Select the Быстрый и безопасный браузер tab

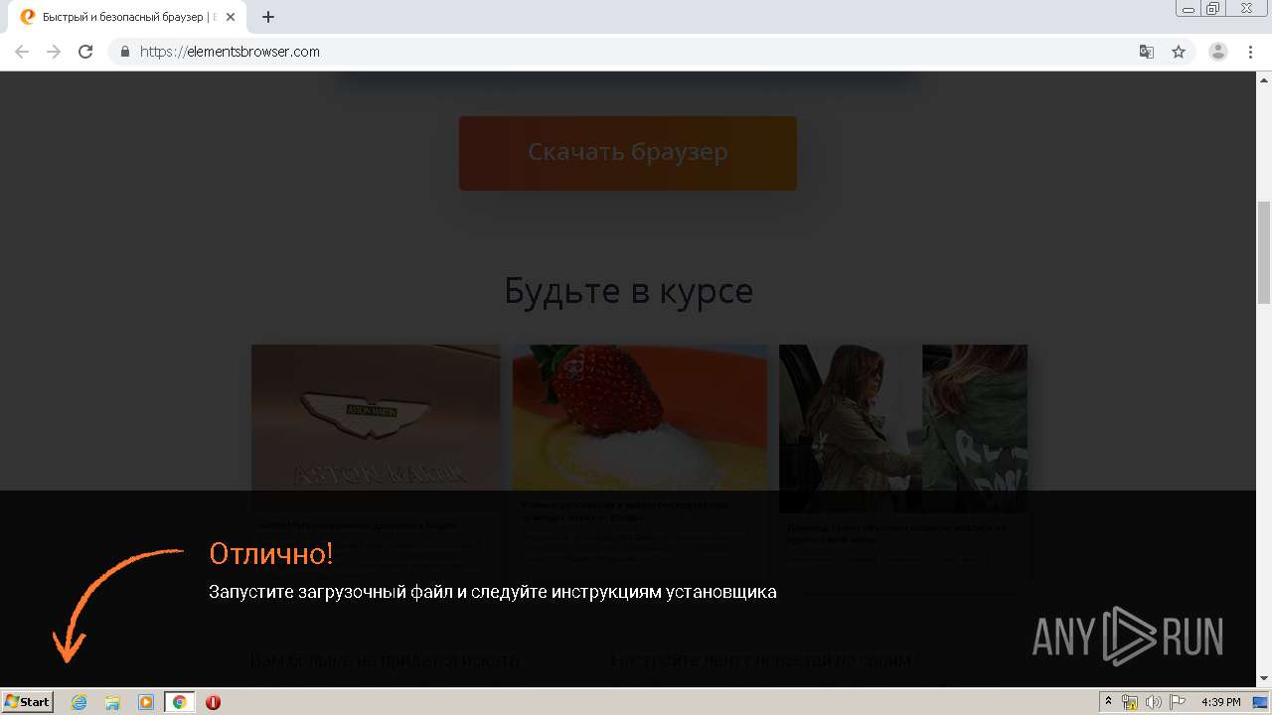(127, 18)
